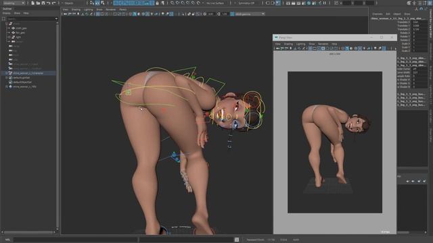The width and height of the screenshot is (433, 243).
Task: Expand the bottom Outliner item below defaultObjectSet
Action: [x=6, y=86]
